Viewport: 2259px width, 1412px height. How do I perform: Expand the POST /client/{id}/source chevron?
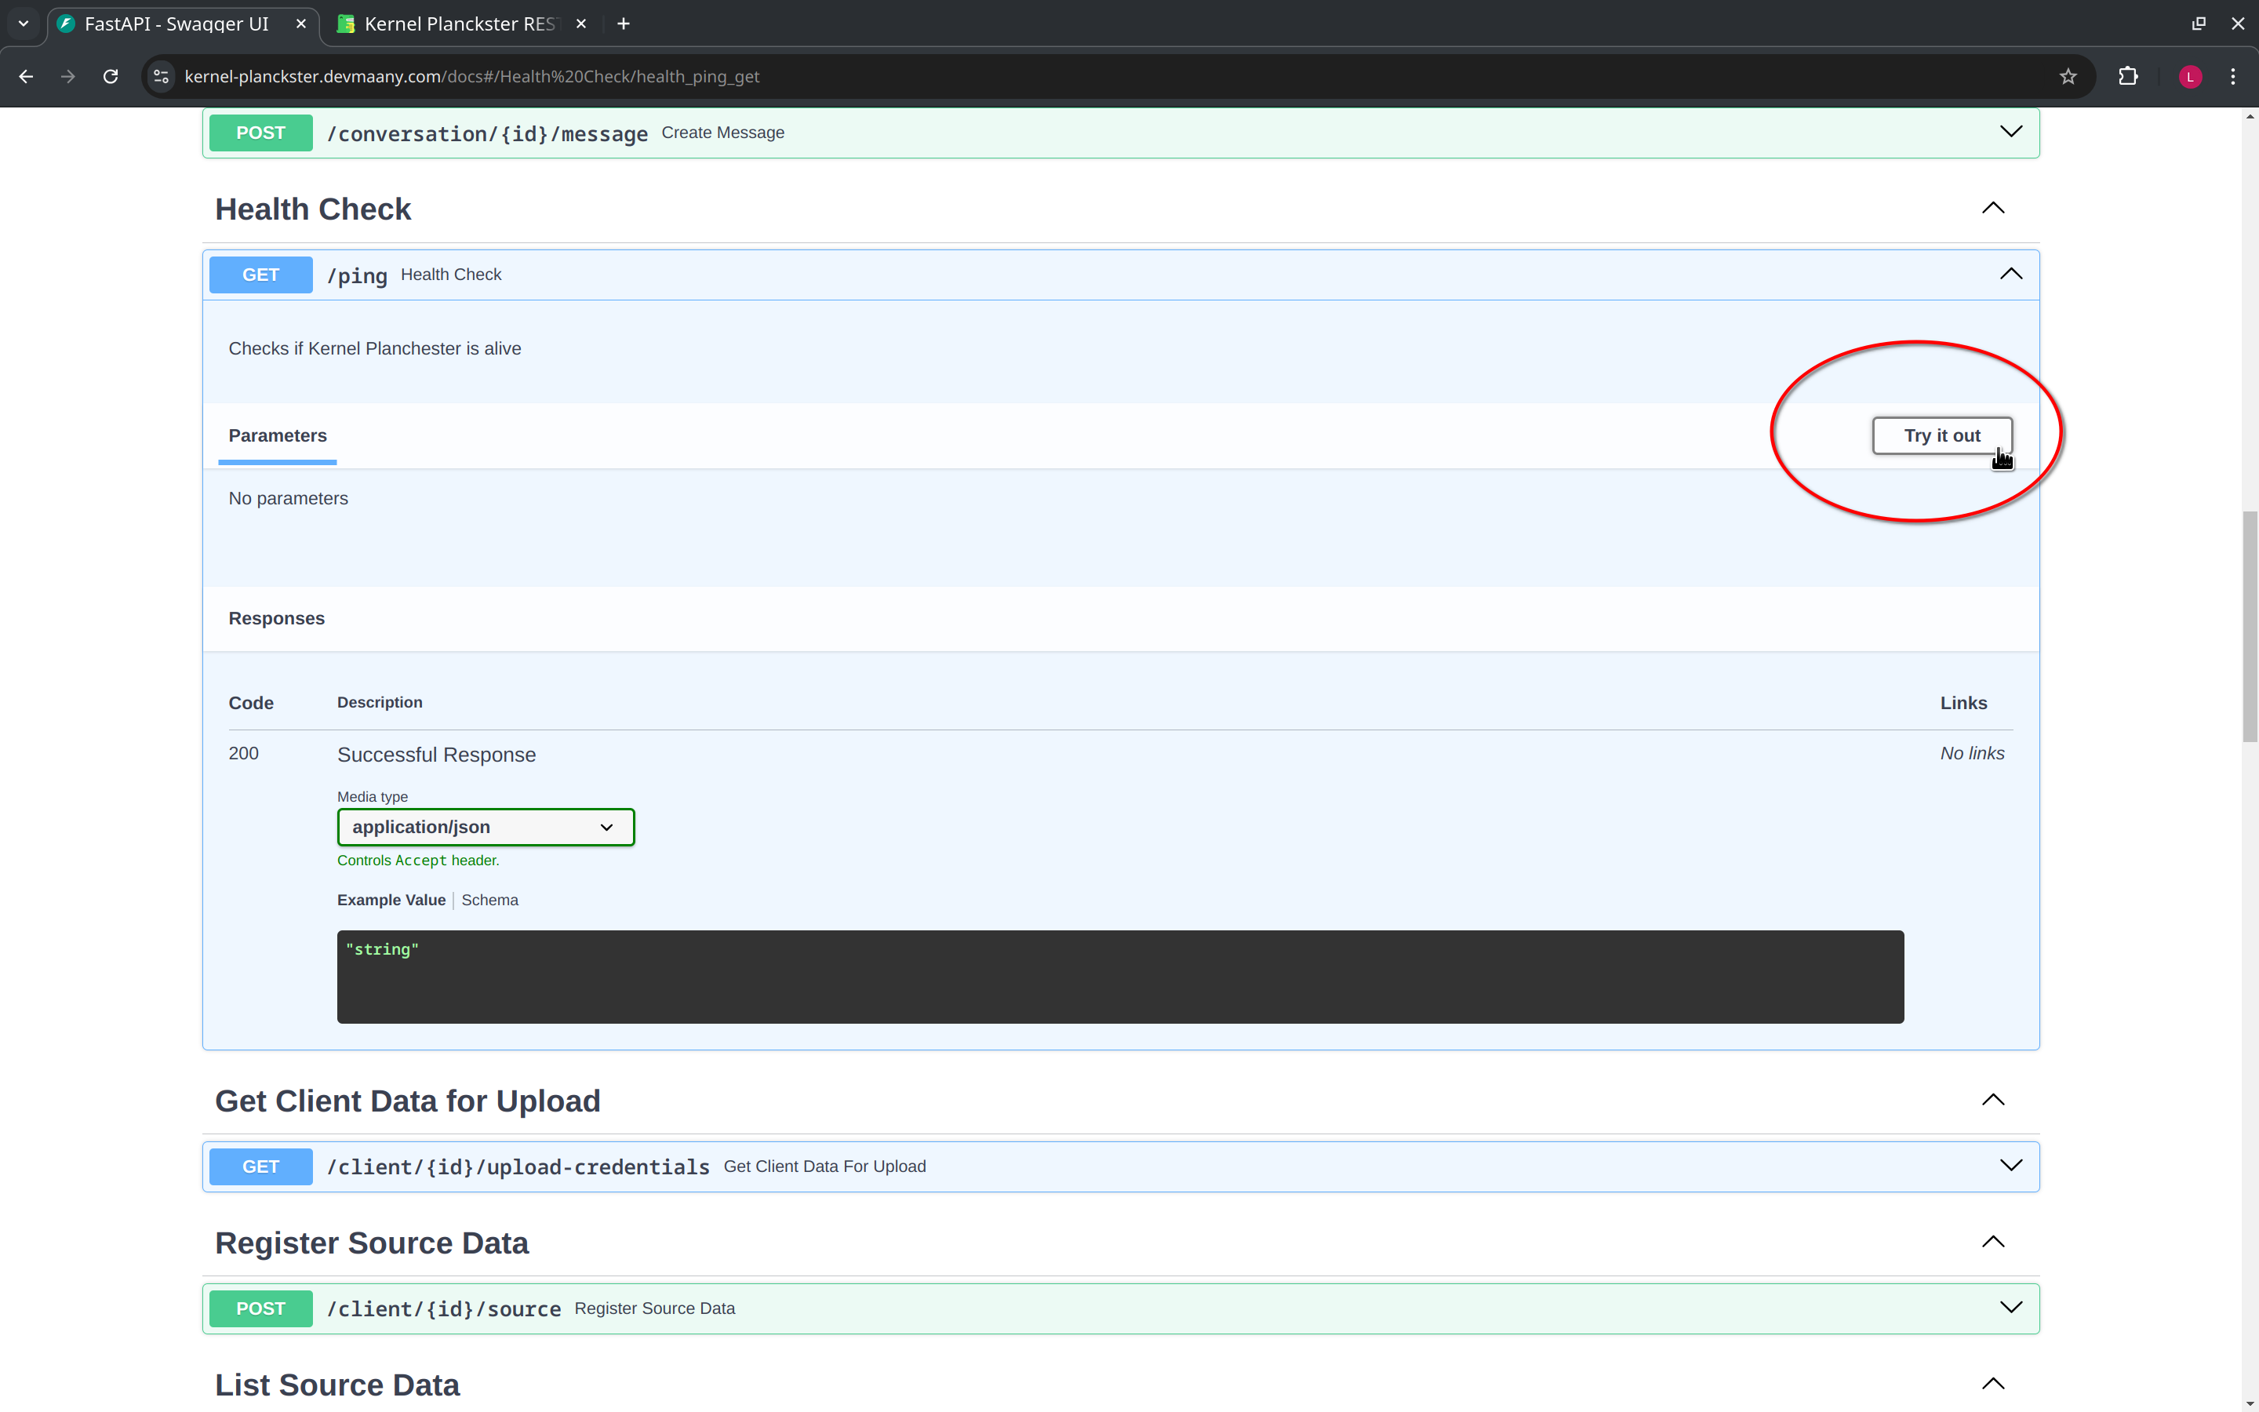2010,1308
